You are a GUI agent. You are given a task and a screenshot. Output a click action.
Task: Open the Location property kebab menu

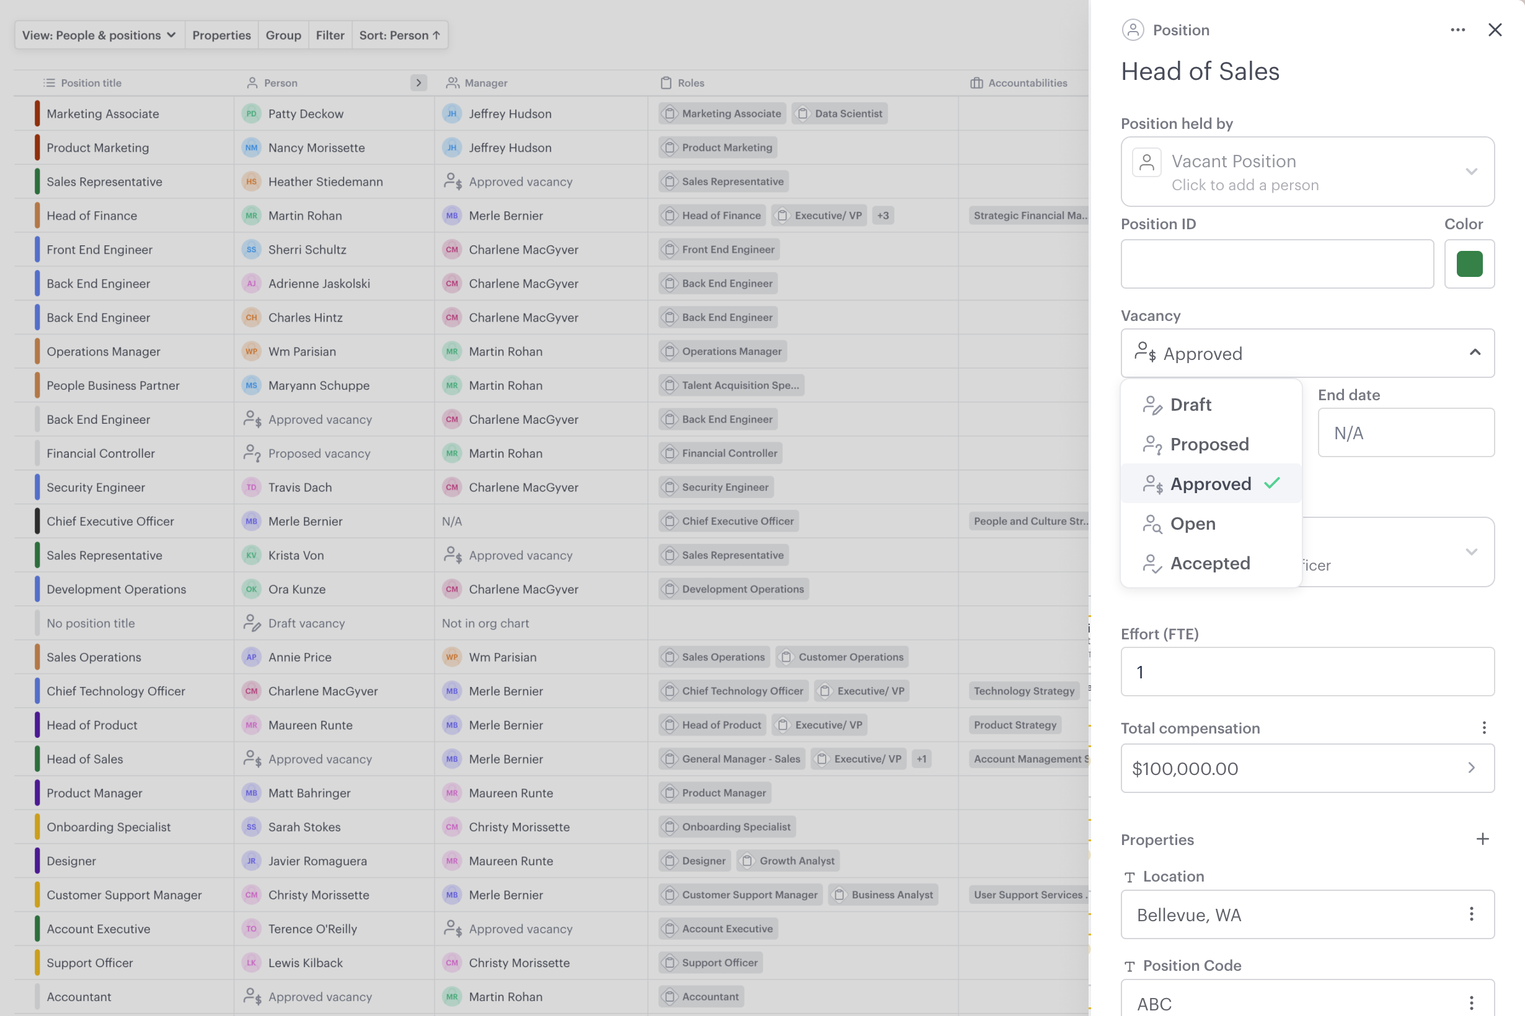1470,914
